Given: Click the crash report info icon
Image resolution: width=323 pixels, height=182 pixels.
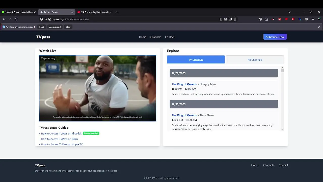Looking at the screenshot, I should click(x=4, y=27).
